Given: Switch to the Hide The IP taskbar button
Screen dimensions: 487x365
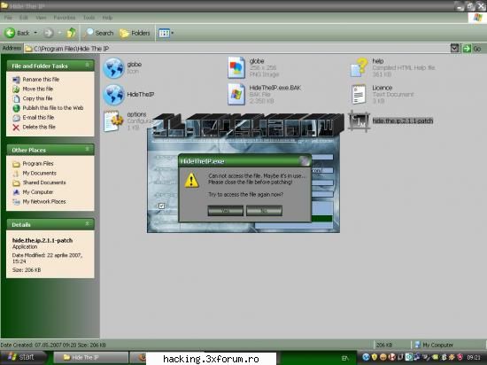Looking at the screenshot, I should [x=91, y=358].
